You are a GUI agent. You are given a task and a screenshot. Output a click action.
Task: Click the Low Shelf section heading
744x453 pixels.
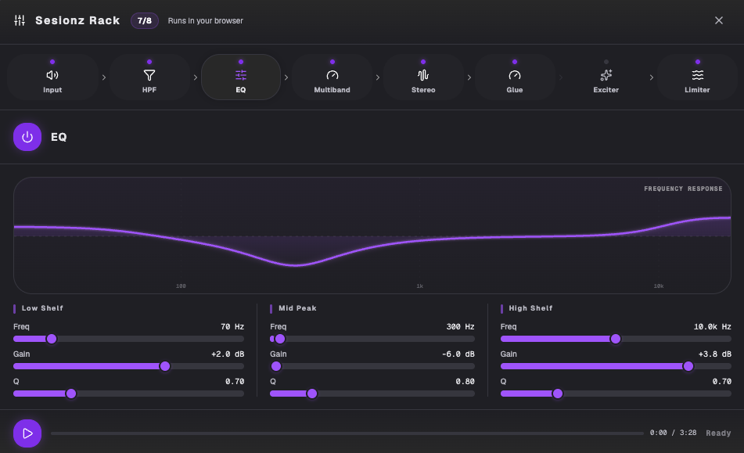(42, 308)
